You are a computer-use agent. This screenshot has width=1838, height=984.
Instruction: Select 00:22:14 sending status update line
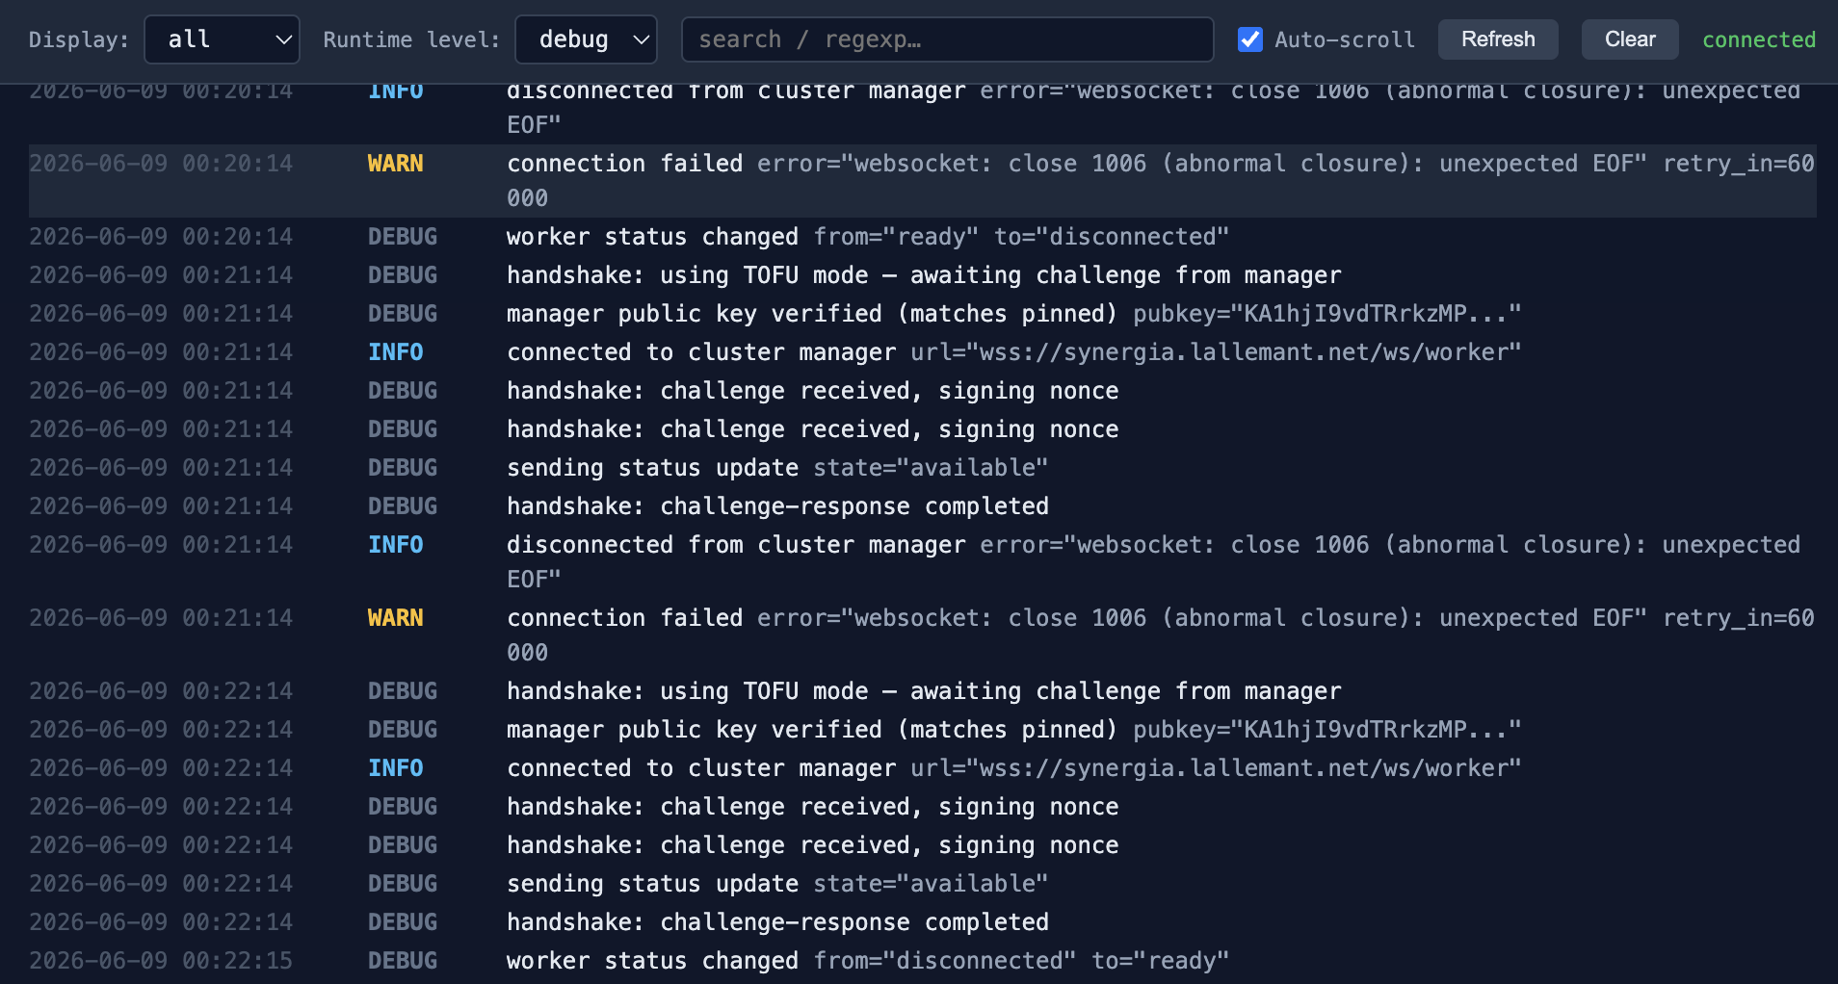pos(922,884)
